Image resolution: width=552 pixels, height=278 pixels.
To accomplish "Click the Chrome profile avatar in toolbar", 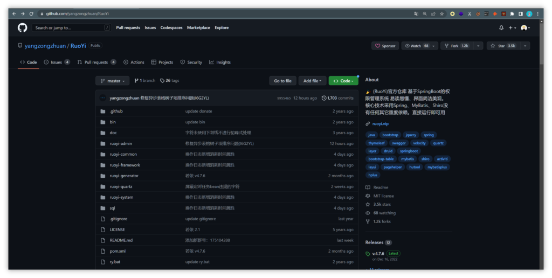I will coord(529,13).
